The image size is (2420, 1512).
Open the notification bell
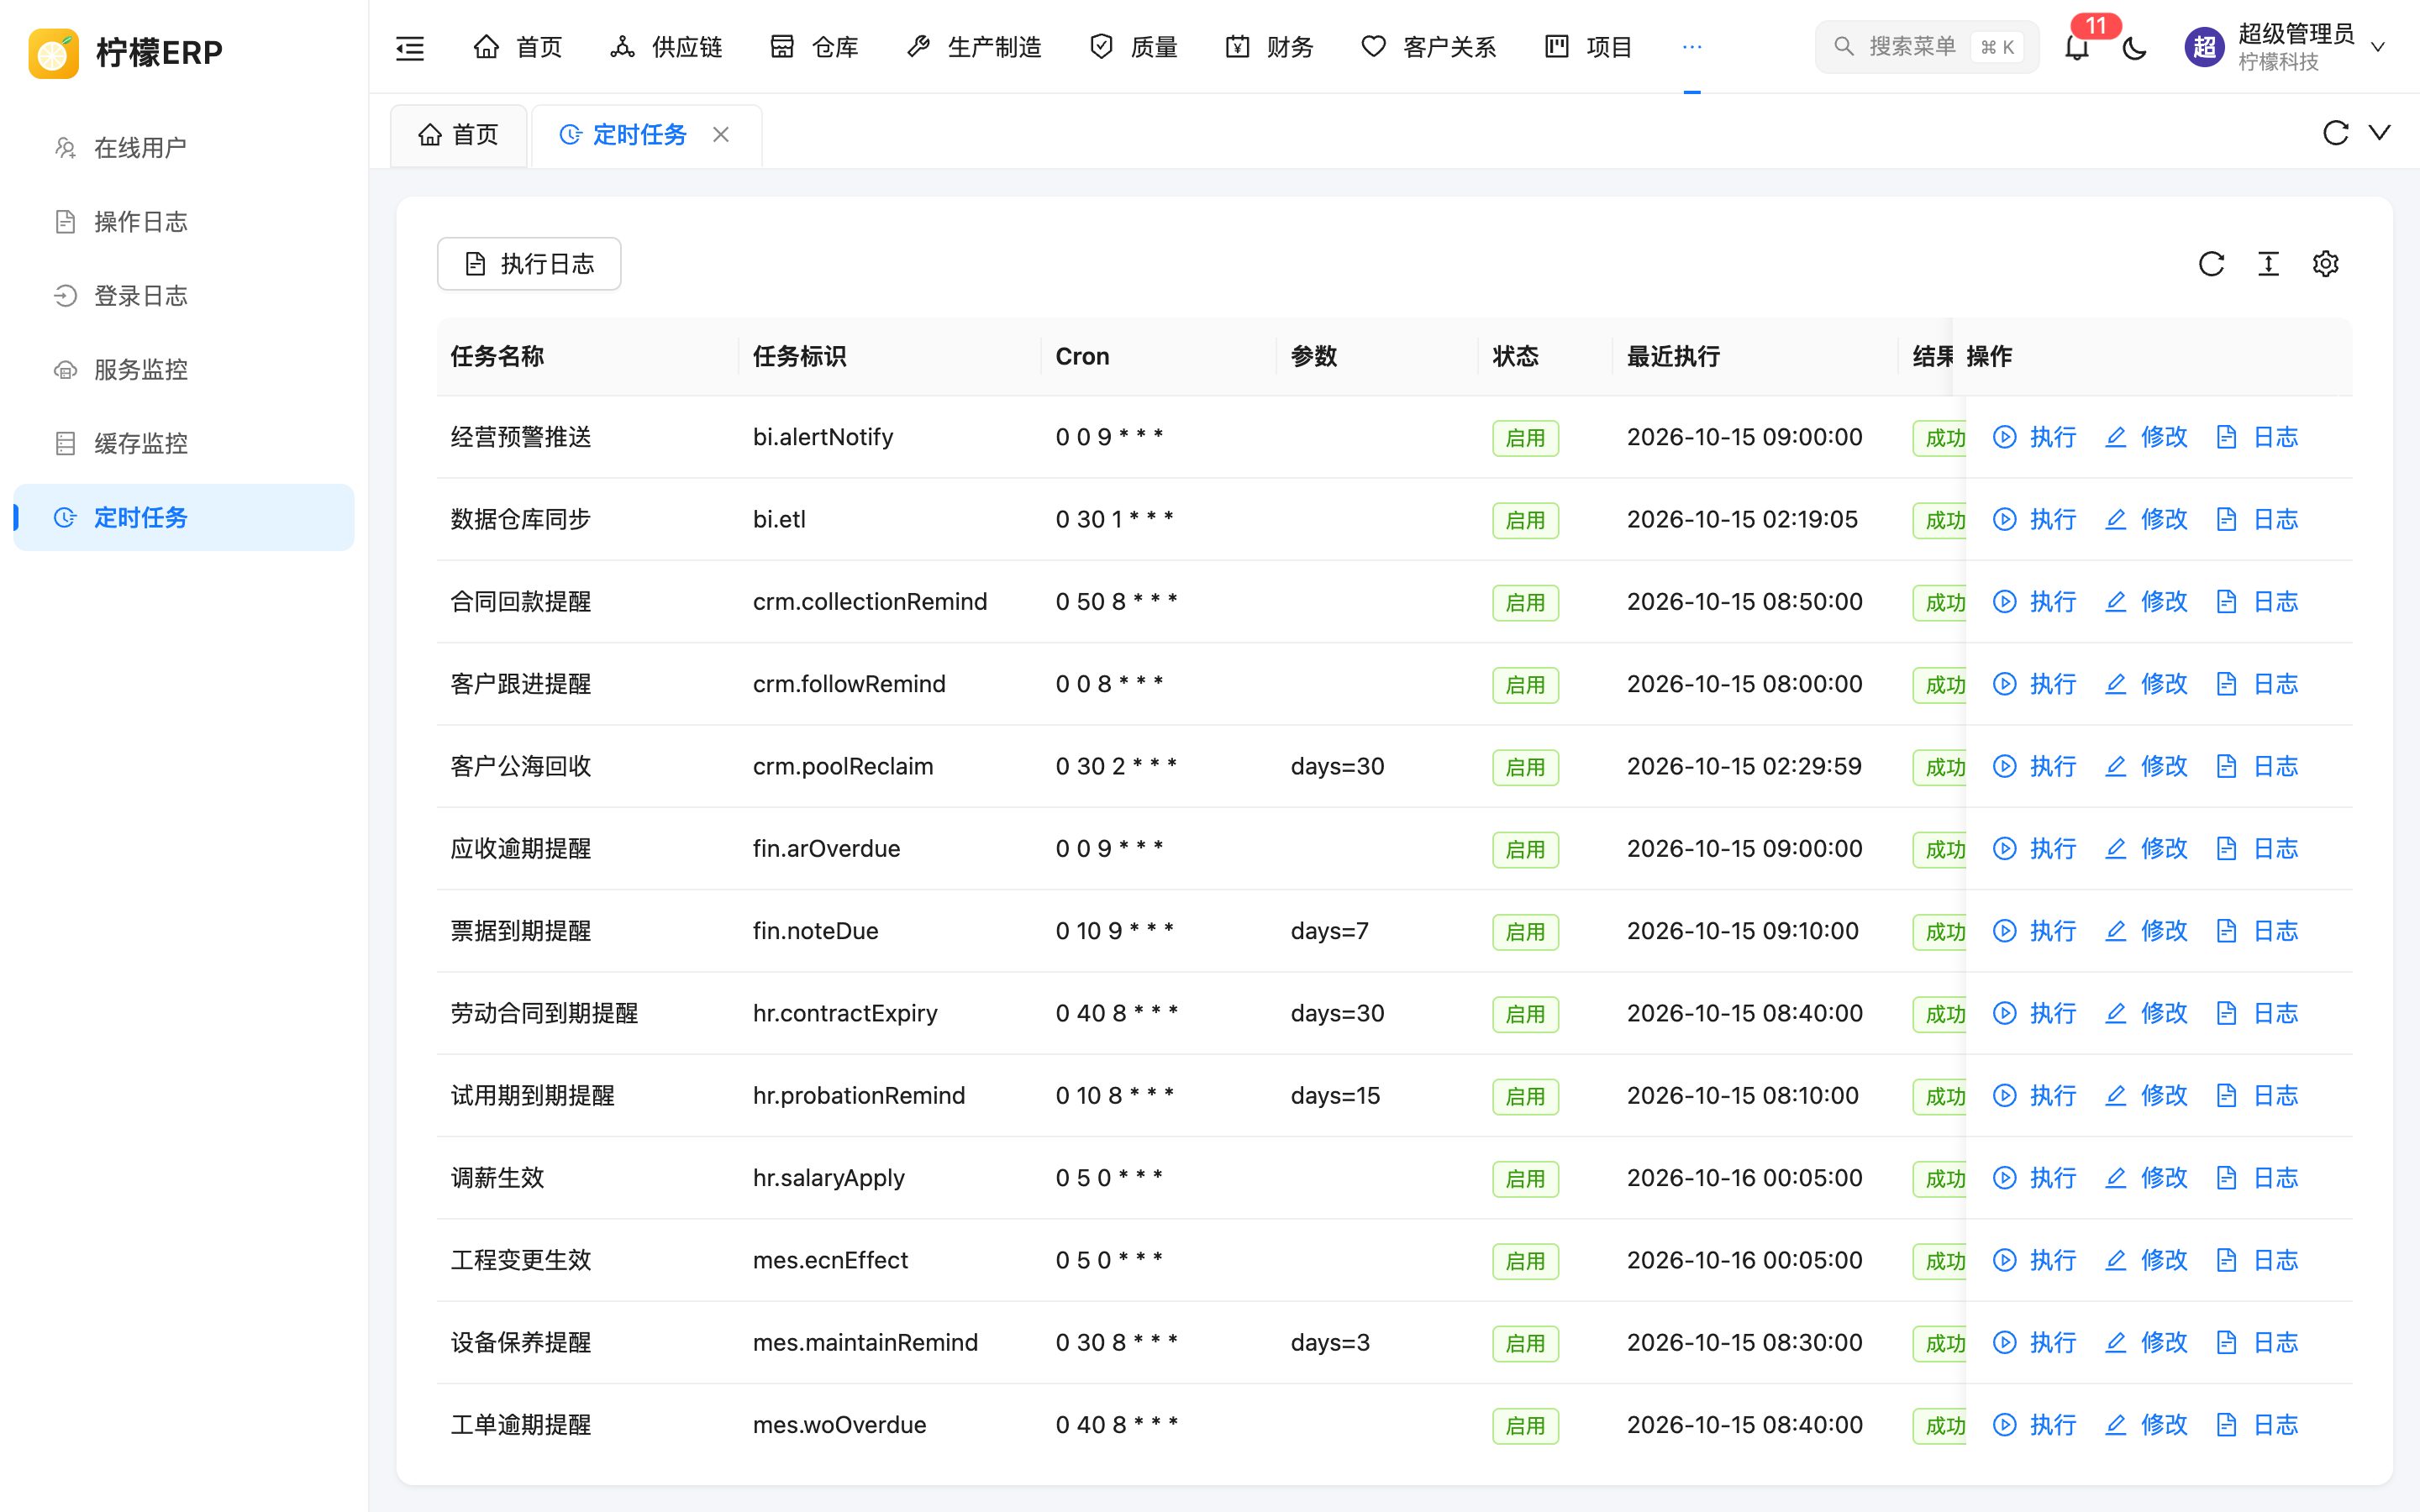click(x=2077, y=47)
